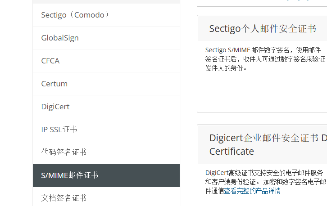
Task: Go to the CFCA certificate category
Action: click(x=106, y=61)
